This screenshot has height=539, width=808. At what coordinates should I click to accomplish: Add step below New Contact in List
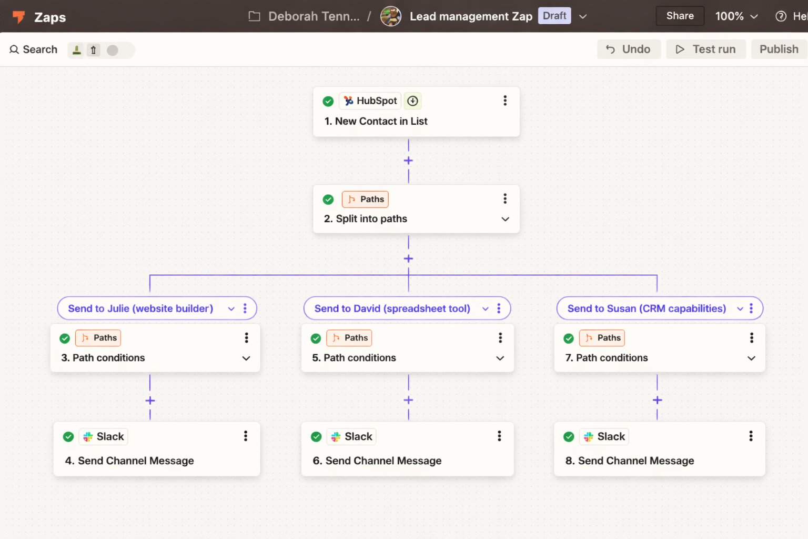pos(408,161)
